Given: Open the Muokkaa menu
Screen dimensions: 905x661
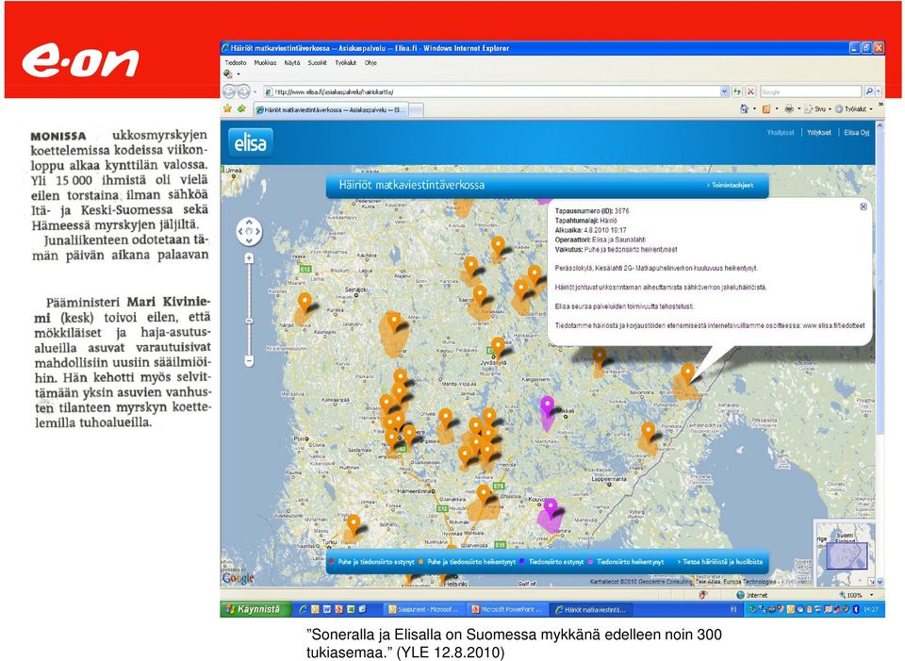Looking at the screenshot, I should 266,63.
